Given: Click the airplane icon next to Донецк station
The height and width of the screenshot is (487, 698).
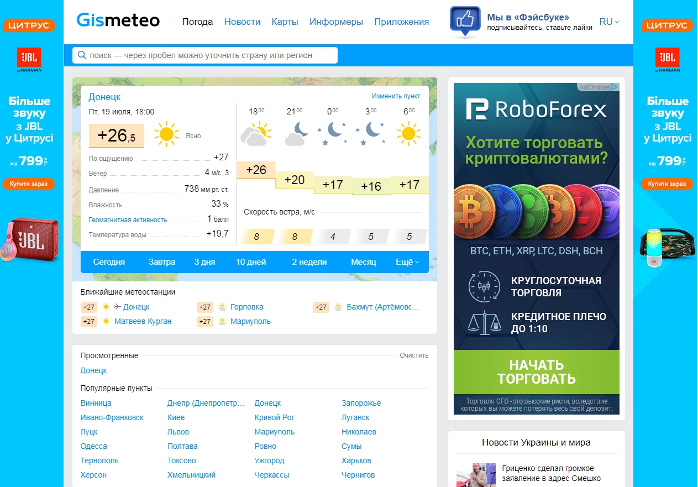Looking at the screenshot, I should 117,307.
